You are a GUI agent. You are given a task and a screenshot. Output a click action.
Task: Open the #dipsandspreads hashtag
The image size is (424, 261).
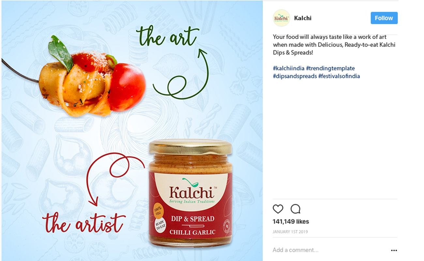(295, 76)
